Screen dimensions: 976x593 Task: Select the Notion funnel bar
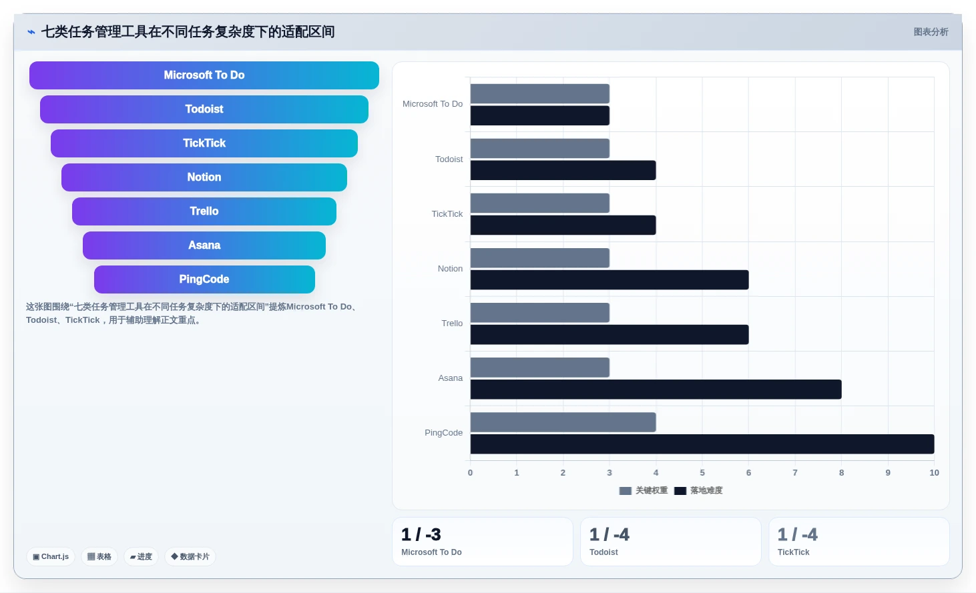(x=204, y=177)
